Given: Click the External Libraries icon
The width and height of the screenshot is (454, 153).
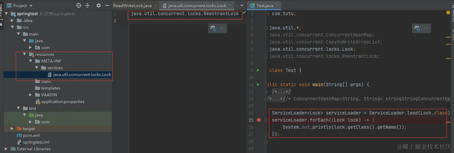Looking at the screenshot, I should point(13,149).
